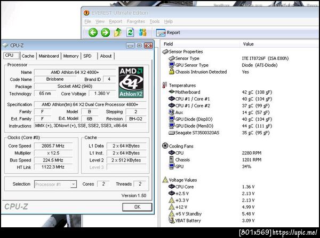Click the ITE IT8726F sensor type value
Viewport: 320px width, 238px height.
click(x=265, y=58)
